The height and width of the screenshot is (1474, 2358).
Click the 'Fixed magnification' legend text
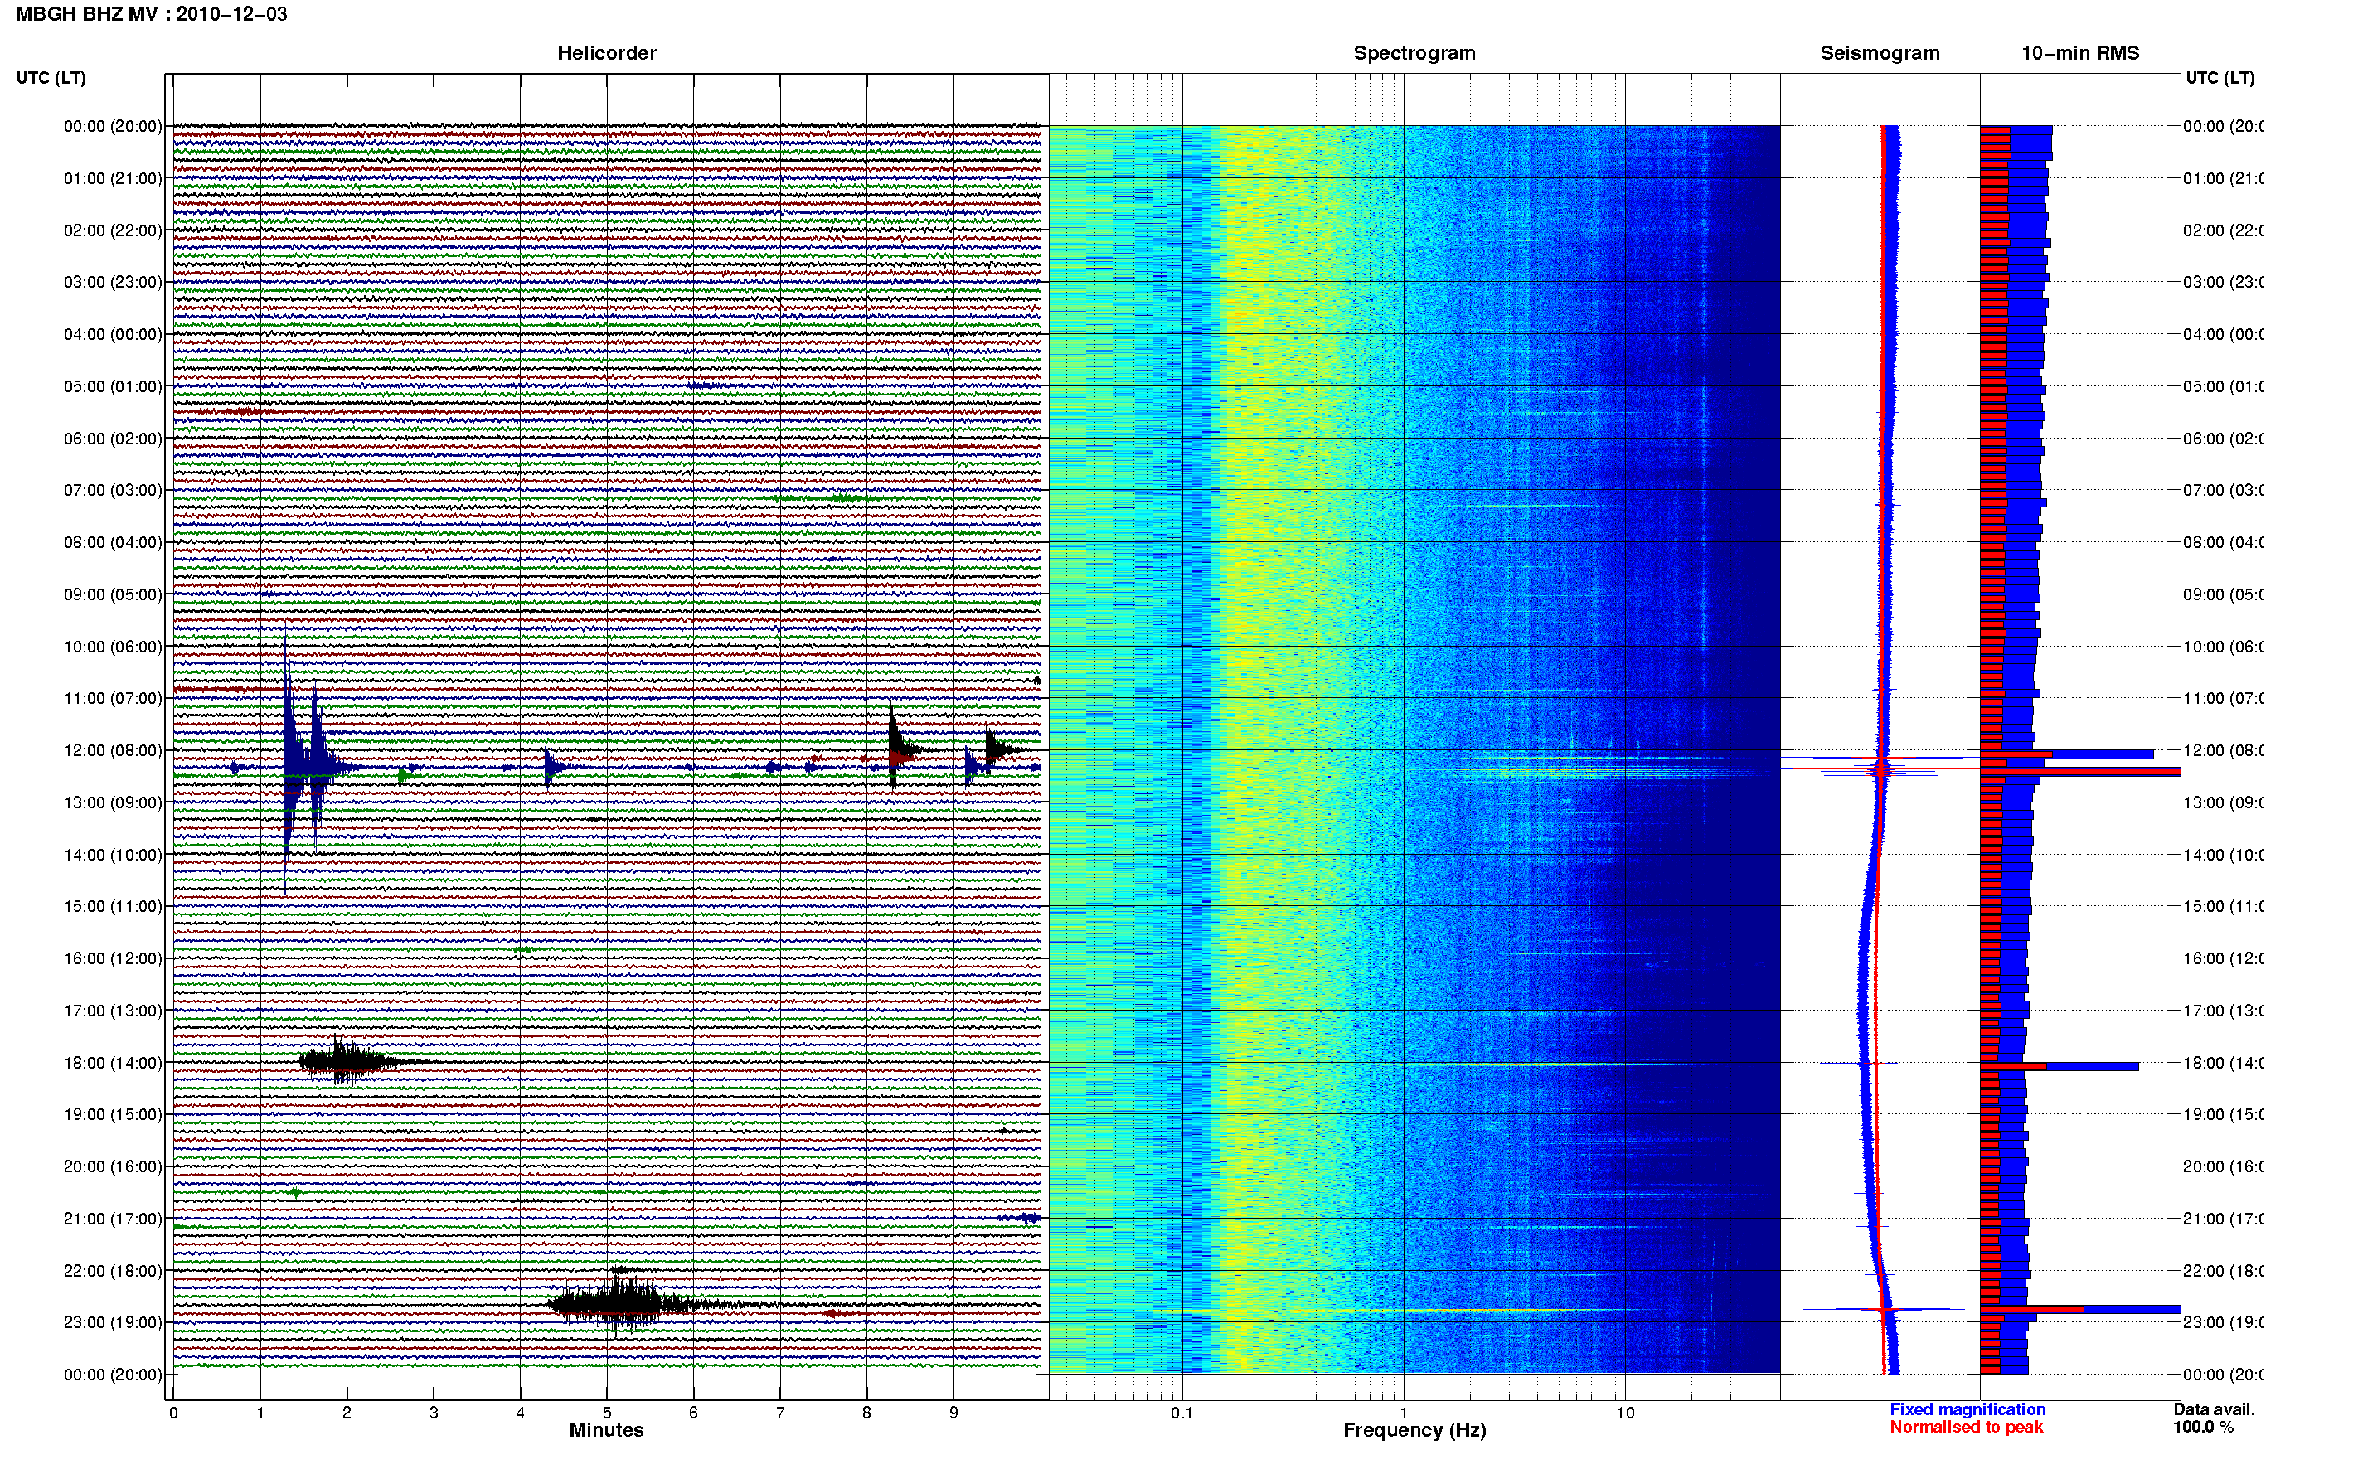tap(1967, 1409)
